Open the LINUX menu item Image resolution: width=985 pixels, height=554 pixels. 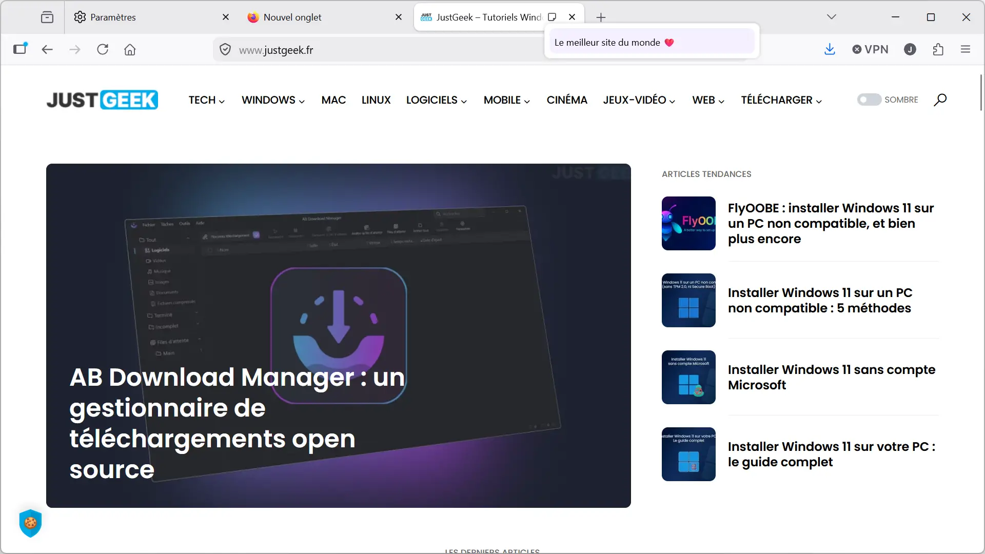[376, 100]
